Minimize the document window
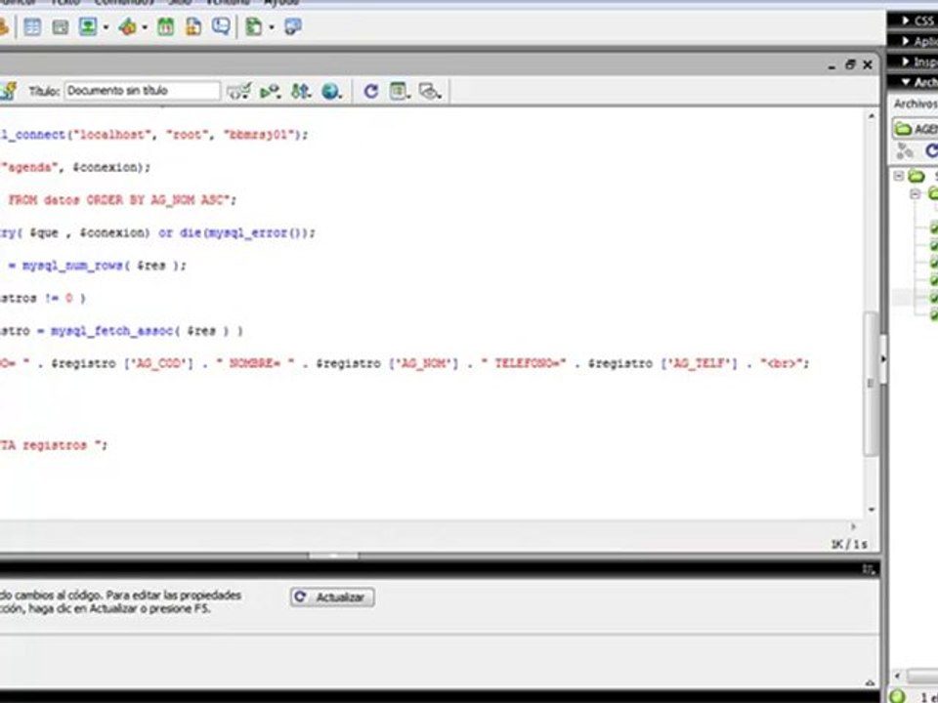 click(x=831, y=65)
